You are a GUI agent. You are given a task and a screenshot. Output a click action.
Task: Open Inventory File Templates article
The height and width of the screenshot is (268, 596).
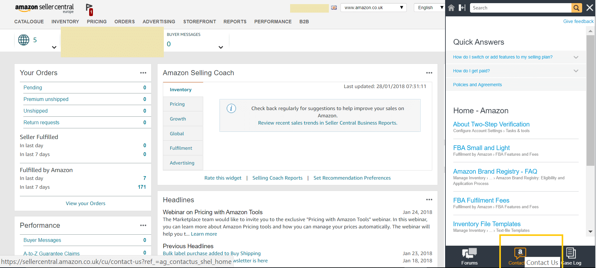pyautogui.click(x=487, y=224)
